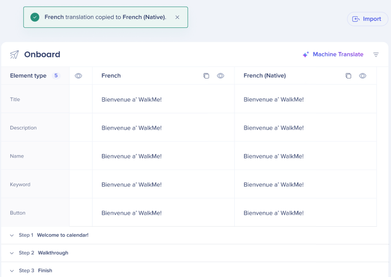The height and width of the screenshot is (277, 391).
Task: Open the filter lines icon
Action: 376,54
